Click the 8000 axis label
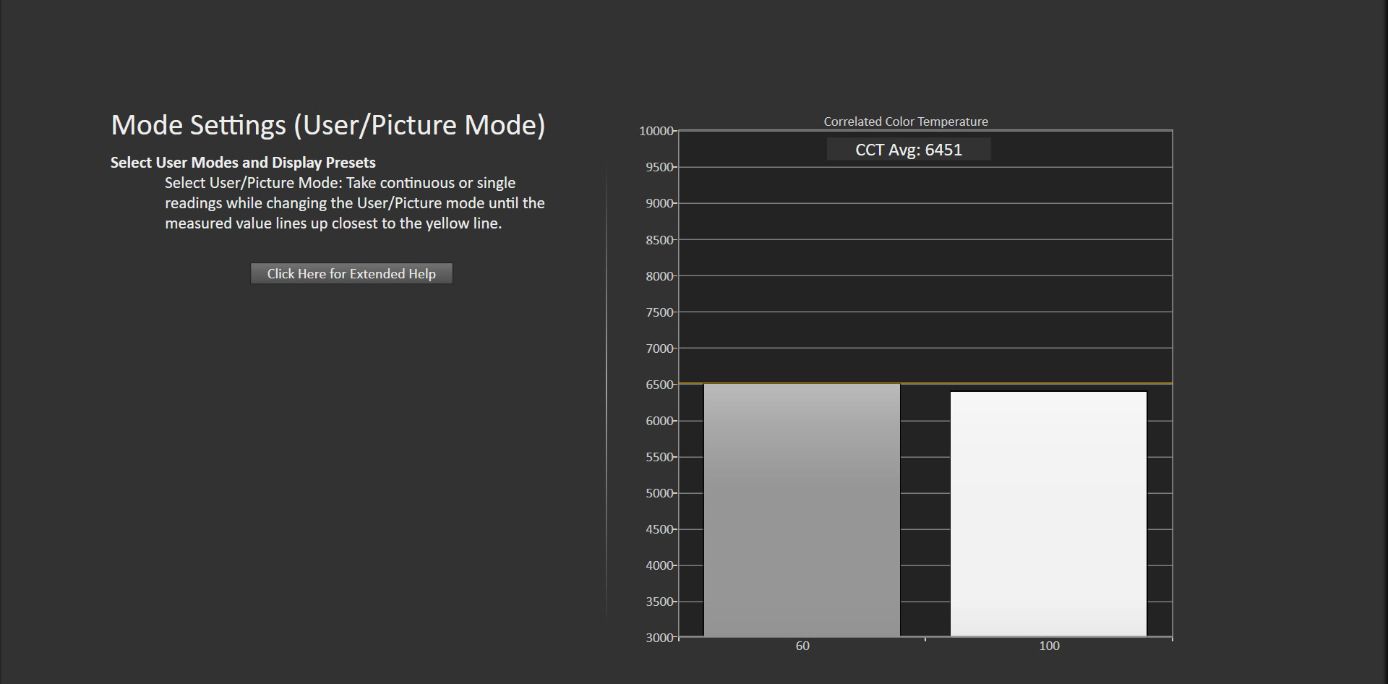1388x684 pixels. tap(659, 276)
